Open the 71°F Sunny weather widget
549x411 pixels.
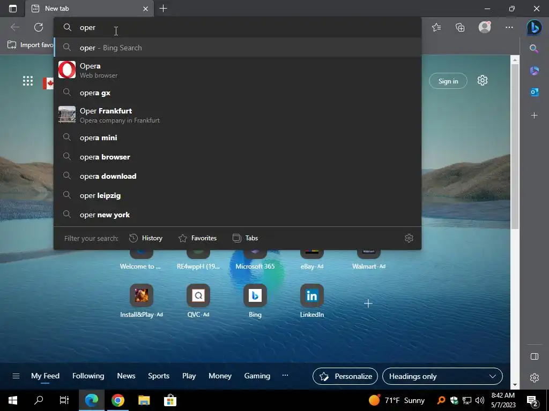396,400
